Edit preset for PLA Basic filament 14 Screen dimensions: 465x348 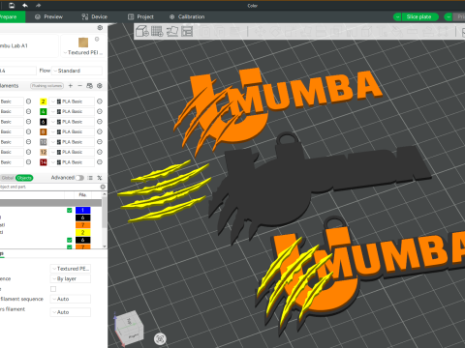click(x=100, y=162)
